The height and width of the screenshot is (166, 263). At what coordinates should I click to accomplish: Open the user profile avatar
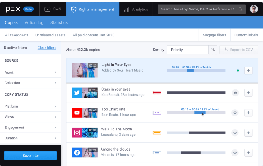[x=254, y=9]
